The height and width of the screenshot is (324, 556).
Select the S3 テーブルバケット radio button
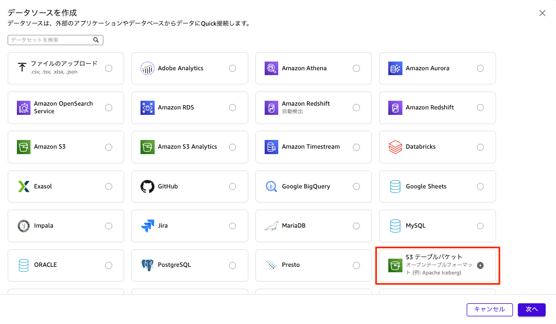(480, 266)
